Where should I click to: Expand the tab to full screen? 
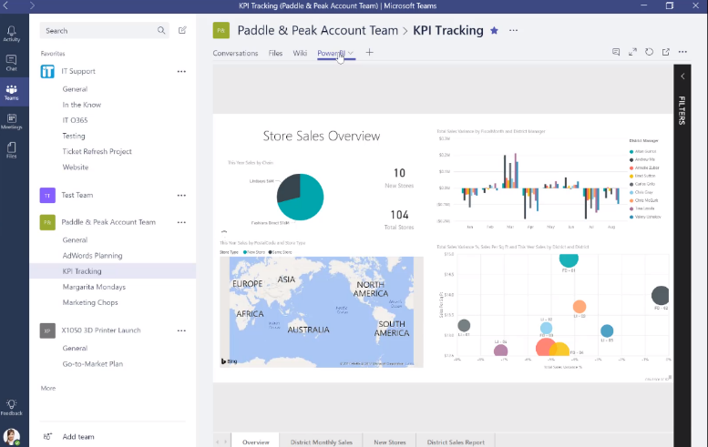pos(632,53)
